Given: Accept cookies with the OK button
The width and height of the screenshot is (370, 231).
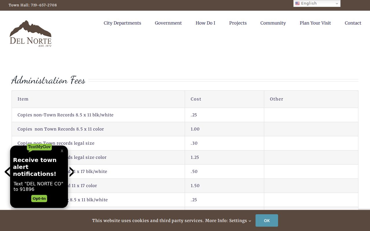Looking at the screenshot, I should tap(267, 221).
